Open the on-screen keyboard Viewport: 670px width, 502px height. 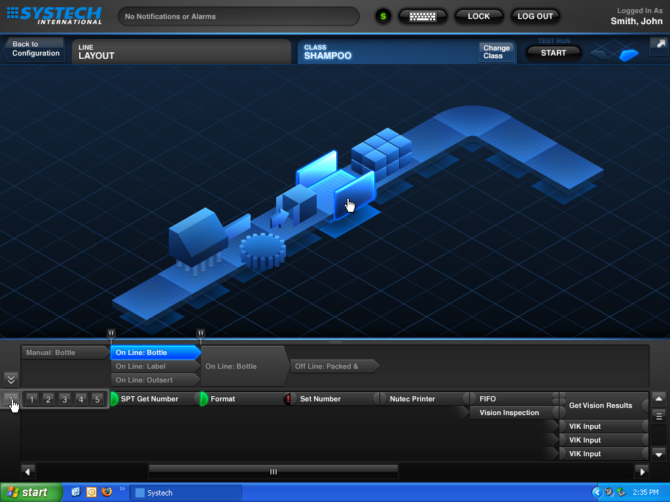point(423,16)
